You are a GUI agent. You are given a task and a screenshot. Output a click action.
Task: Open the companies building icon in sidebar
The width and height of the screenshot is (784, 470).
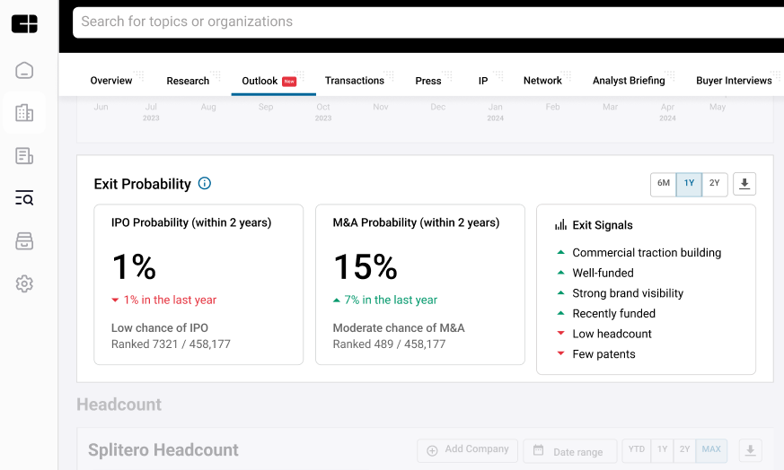coord(24,113)
